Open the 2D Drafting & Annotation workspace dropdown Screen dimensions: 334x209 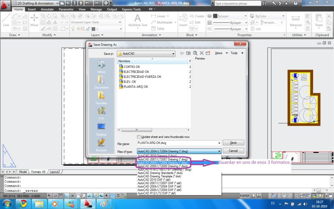36,3
